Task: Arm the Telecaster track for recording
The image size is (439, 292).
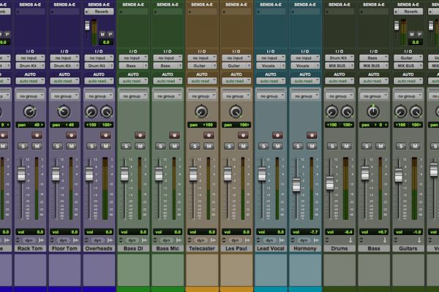Action: point(209,135)
